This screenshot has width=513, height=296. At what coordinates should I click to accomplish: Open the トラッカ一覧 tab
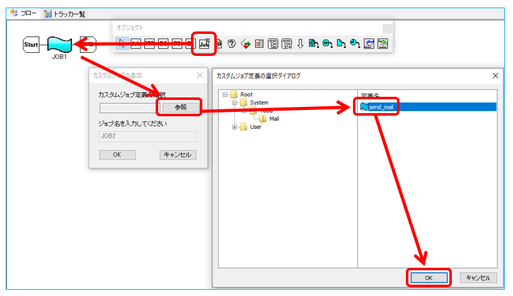click(65, 13)
